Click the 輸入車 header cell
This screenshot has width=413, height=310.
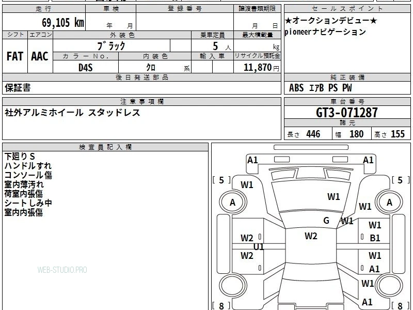pyautogui.click(x=212, y=56)
